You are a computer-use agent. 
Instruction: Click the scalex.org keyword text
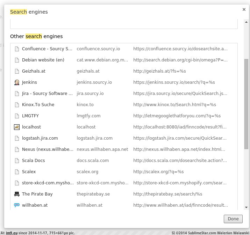click(87, 172)
